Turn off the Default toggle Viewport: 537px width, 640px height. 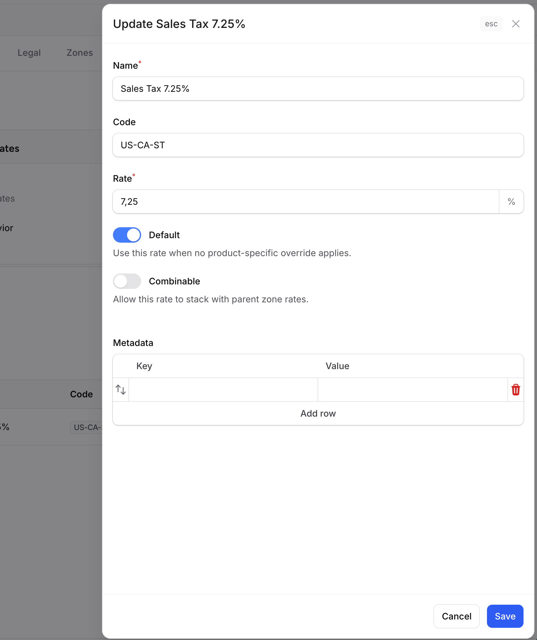coord(127,235)
